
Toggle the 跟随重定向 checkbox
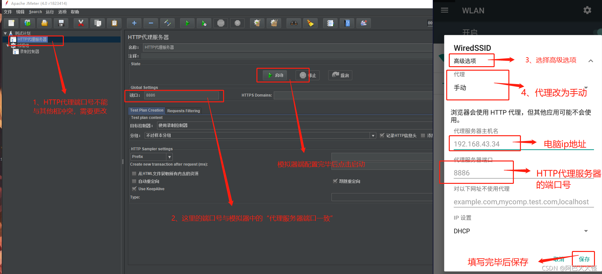(335, 181)
